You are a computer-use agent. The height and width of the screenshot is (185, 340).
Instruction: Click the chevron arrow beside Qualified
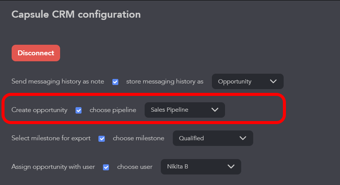pos(243,138)
